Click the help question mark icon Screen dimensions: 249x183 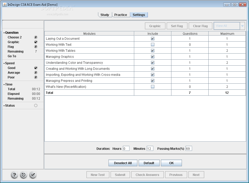click(14, 175)
